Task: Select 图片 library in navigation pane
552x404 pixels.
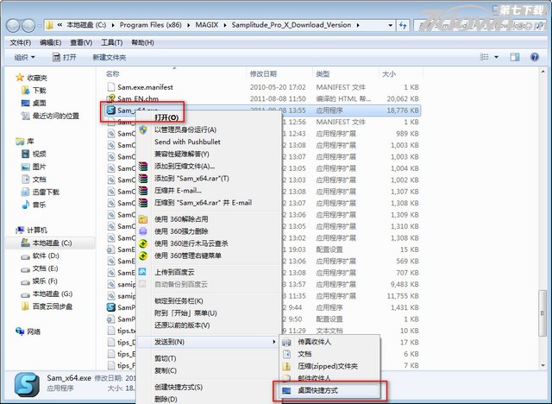Action: 34,167
